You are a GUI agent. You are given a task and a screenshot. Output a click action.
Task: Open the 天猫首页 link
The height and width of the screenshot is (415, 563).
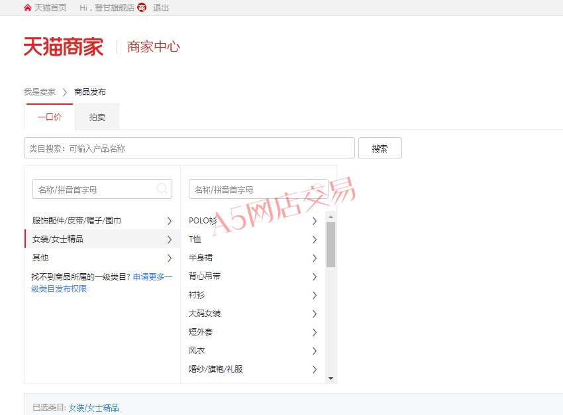tap(50, 7)
